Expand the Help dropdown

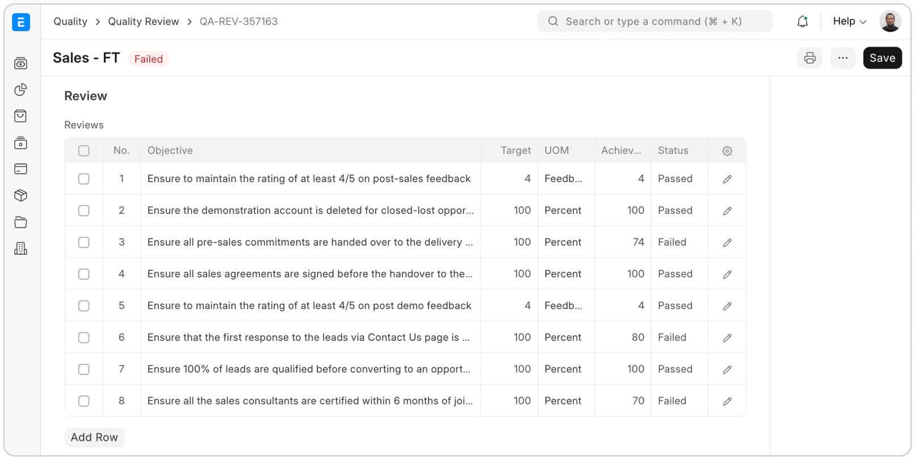pyautogui.click(x=849, y=22)
